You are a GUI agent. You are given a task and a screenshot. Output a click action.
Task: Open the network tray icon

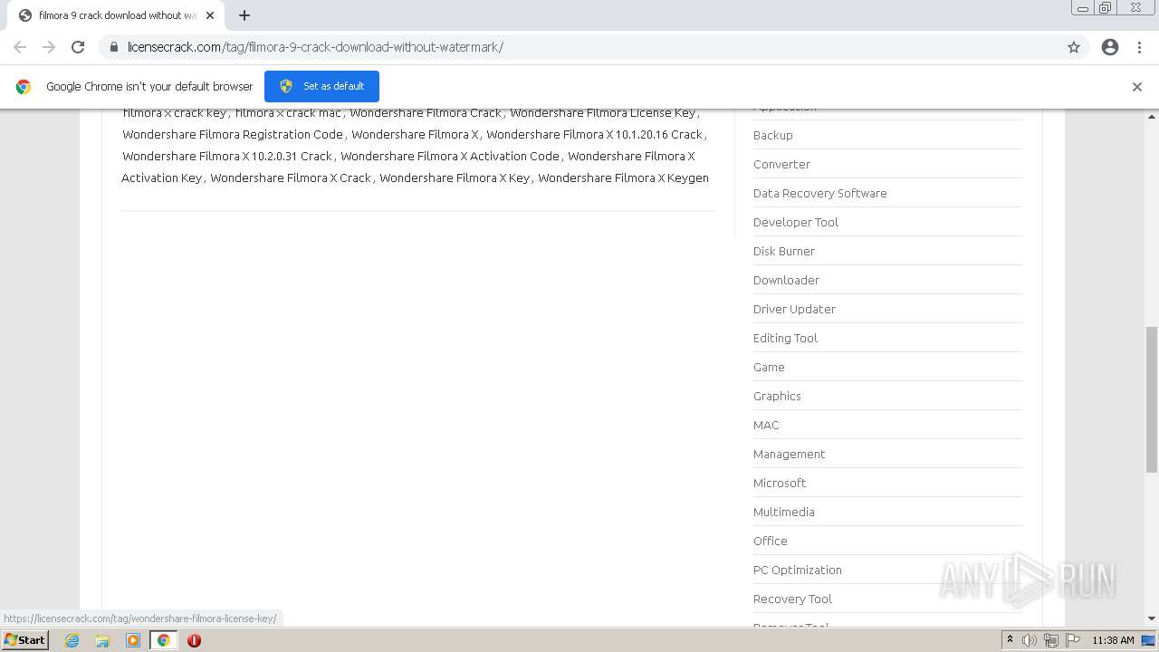coord(1051,640)
